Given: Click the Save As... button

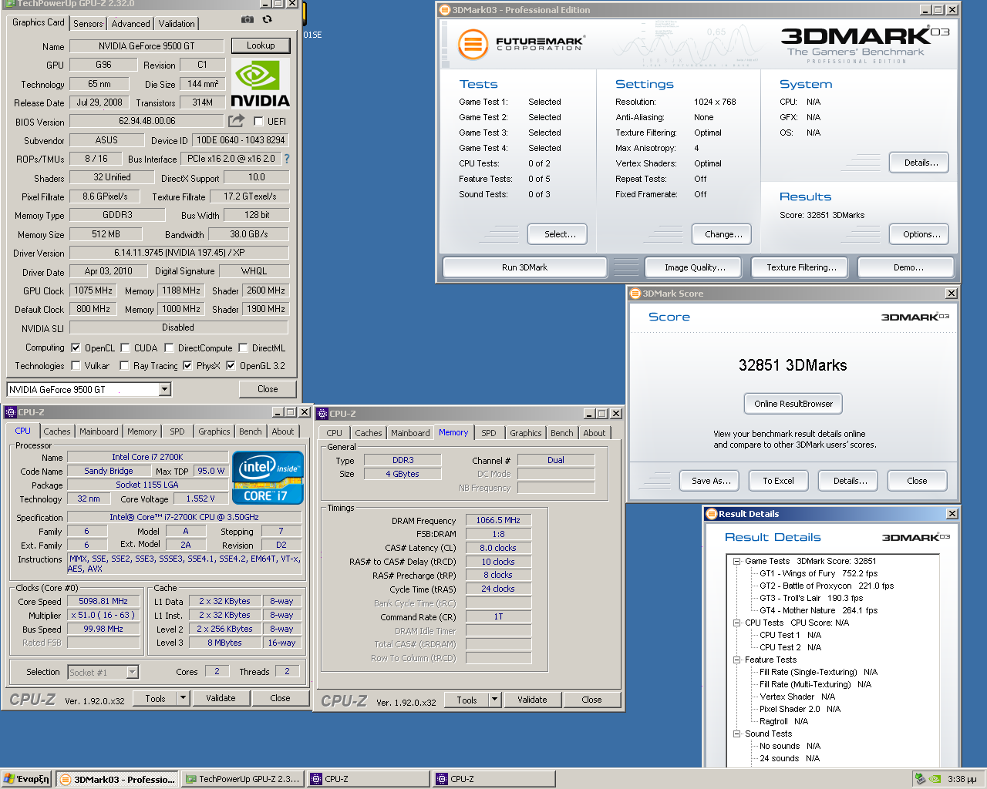Looking at the screenshot, I should coord(710,481).
